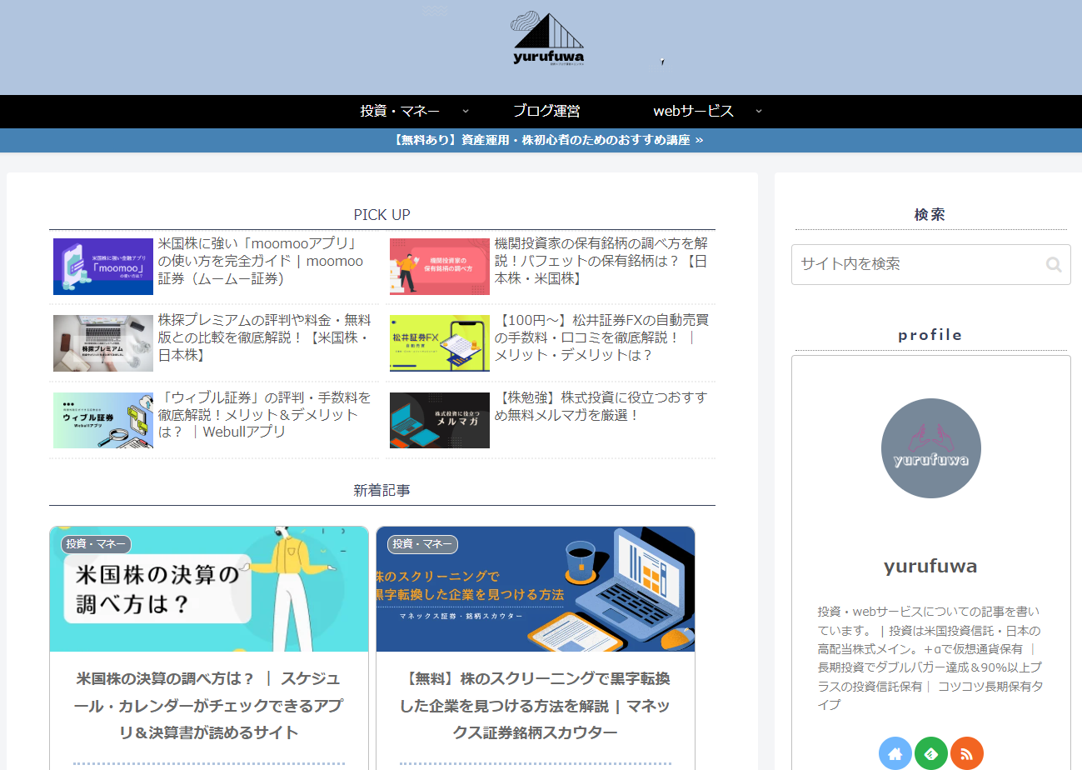Open the 松井証券FXの自動売買 article link
Screen dimensions: 1082x770
(603, 337)
